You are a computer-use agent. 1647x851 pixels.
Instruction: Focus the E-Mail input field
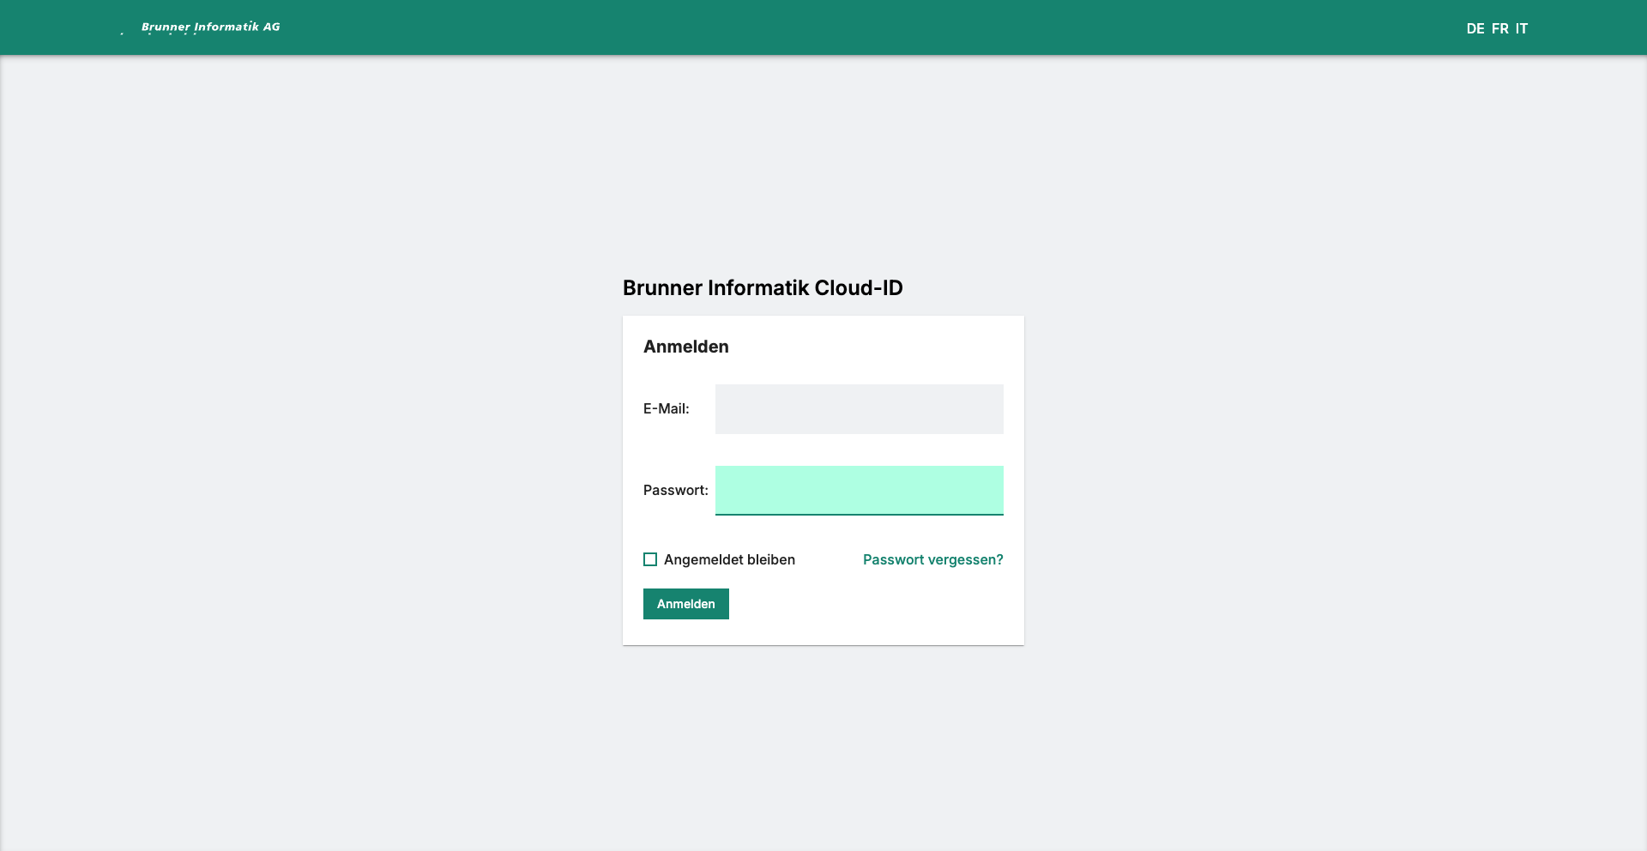[x=859, y=409]
